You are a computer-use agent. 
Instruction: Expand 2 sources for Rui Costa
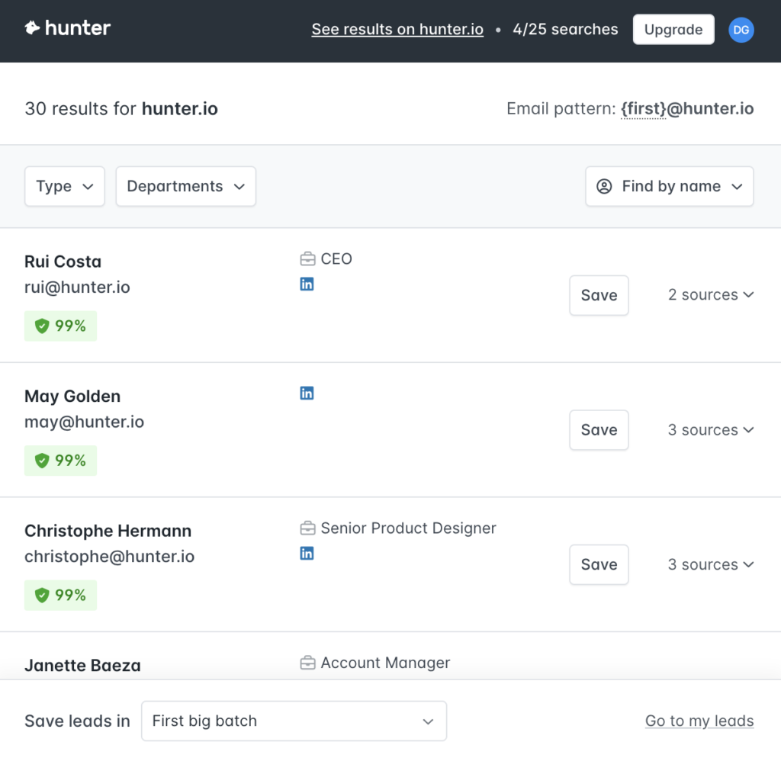pyautogui.click(x=710, y=295)
